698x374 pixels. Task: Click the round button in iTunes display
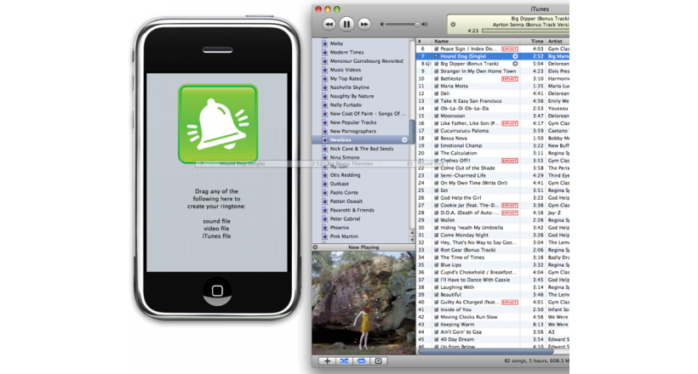453,25
